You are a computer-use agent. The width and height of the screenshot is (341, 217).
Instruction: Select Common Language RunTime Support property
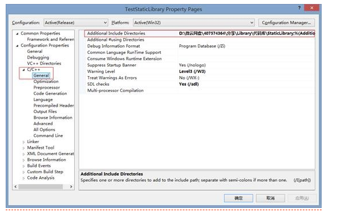pos(124,52)
